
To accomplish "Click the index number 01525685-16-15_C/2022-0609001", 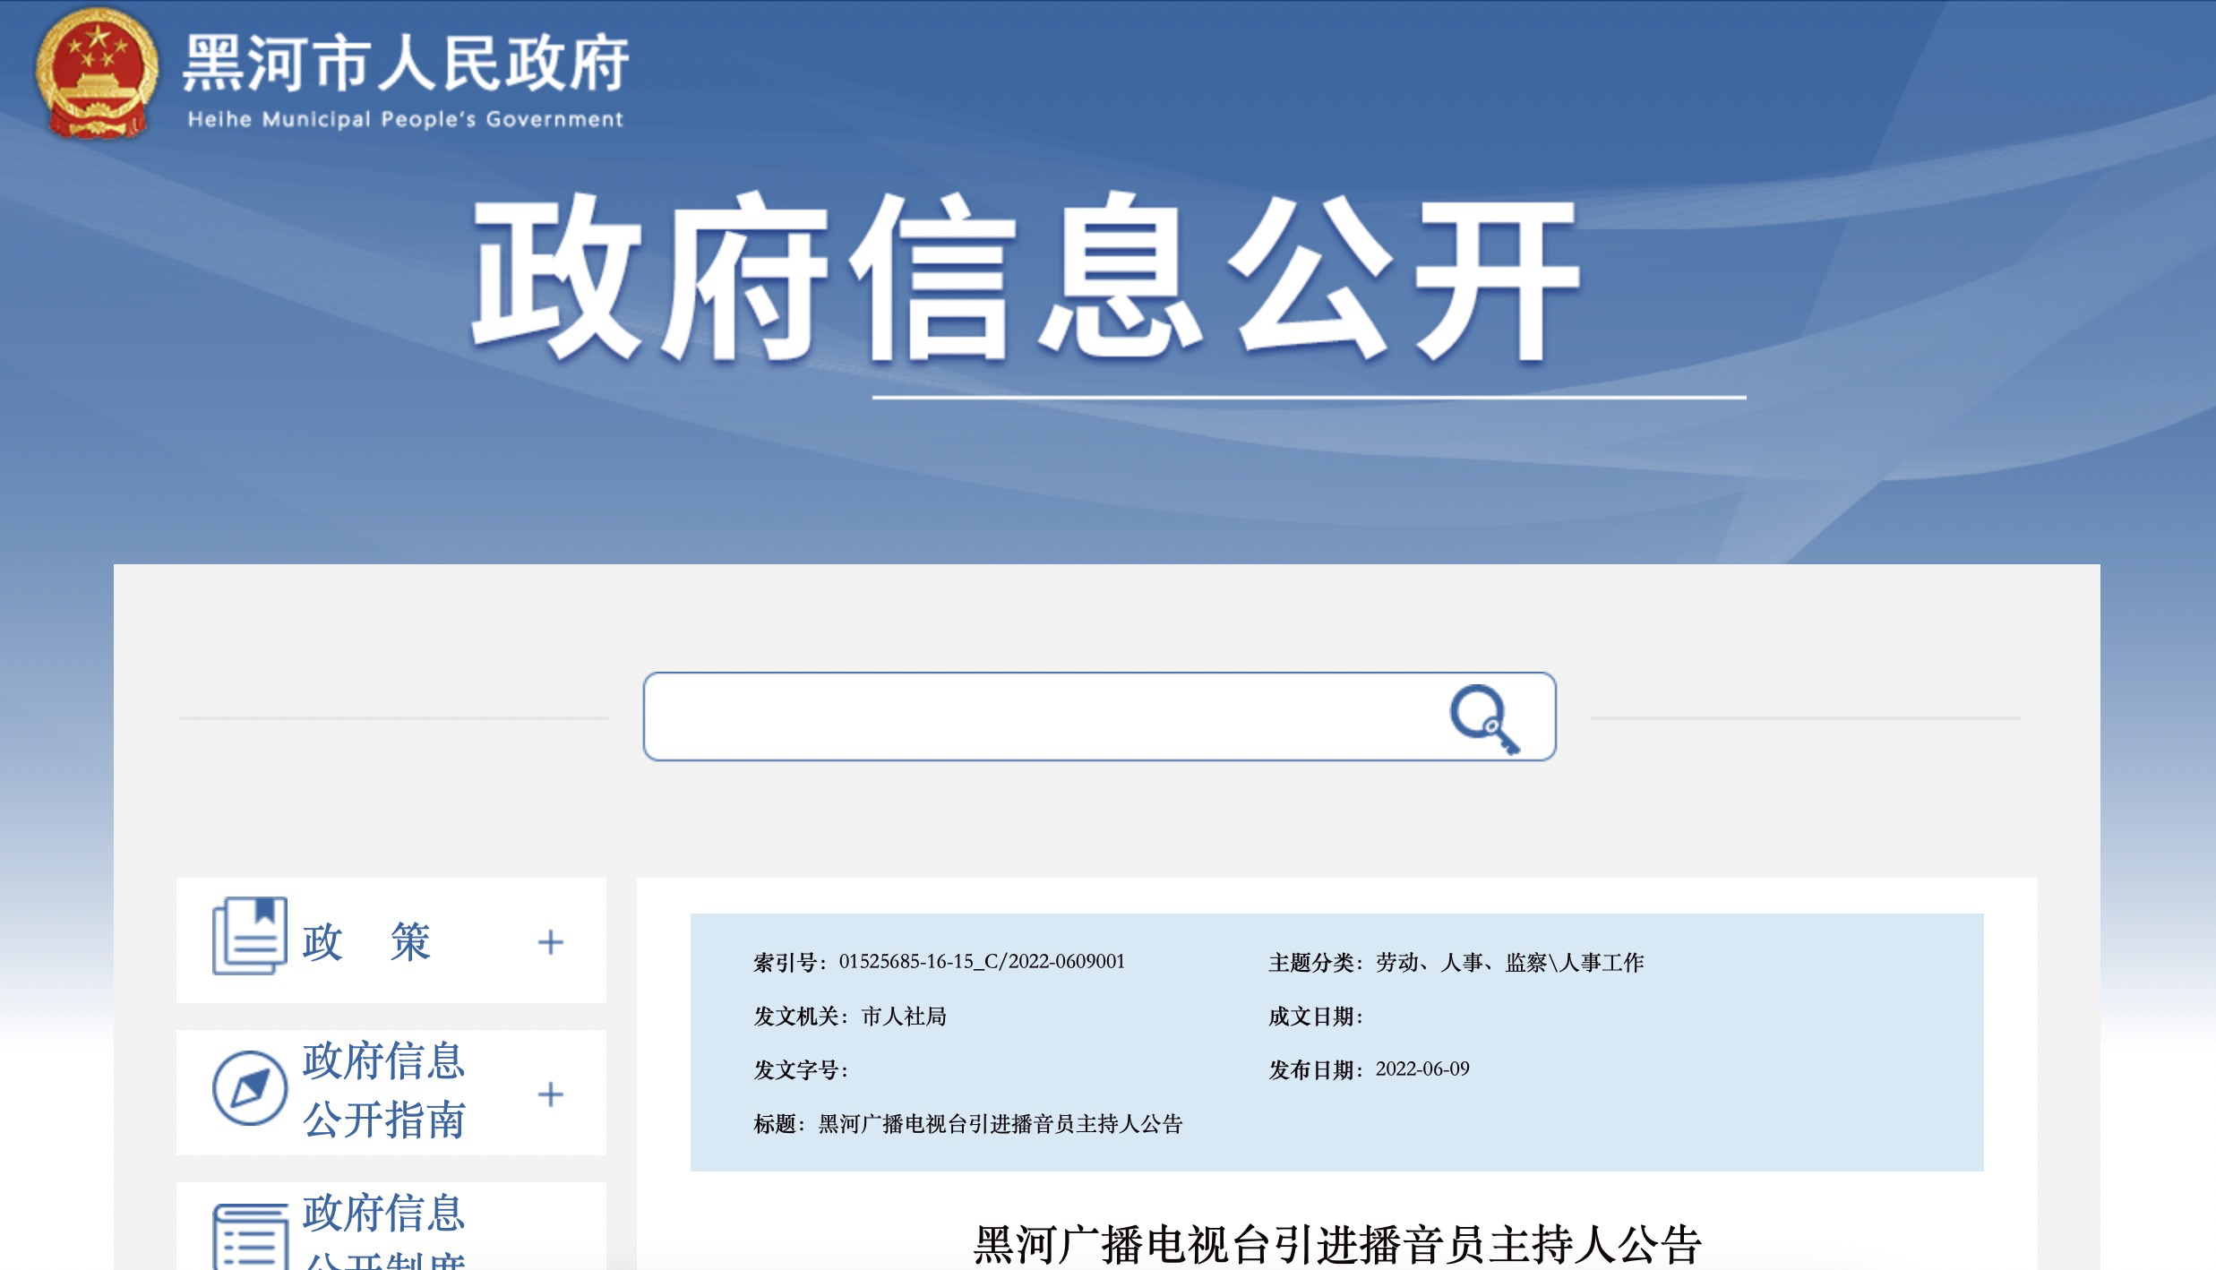I will pos(981,962).
